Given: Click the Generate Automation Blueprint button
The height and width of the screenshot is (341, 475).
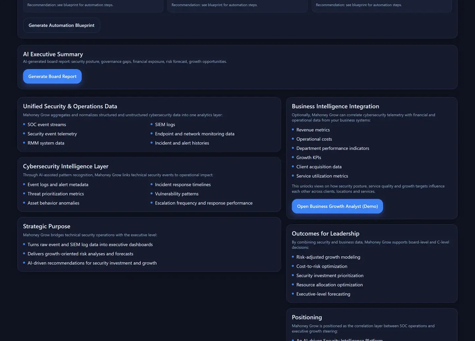Looking at the screenshot, I should (x=61, y=25).
